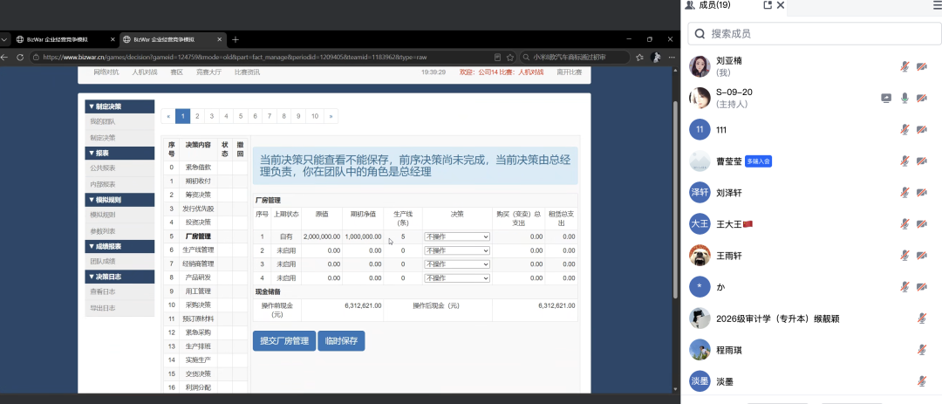The width and height of the screenshot is (942, 404).
Task: Go to pagination page 10
Action: pyautogui.click(x=315, y=116)
